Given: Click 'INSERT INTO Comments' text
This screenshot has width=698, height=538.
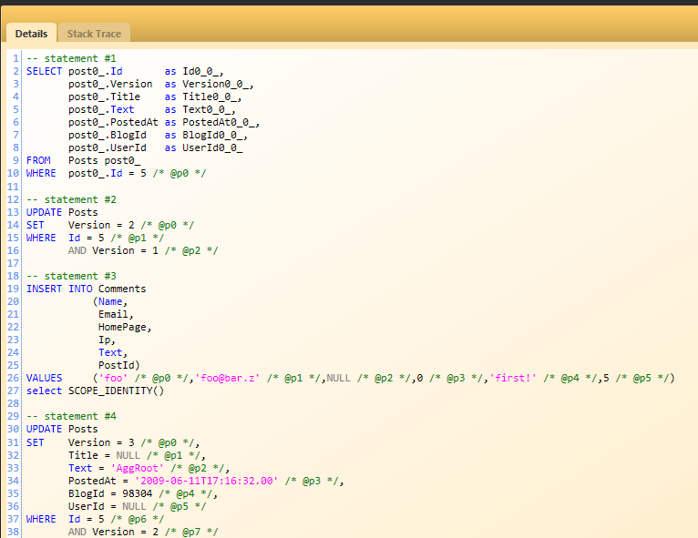Looking at the screenshot, I should coord(86,289).
